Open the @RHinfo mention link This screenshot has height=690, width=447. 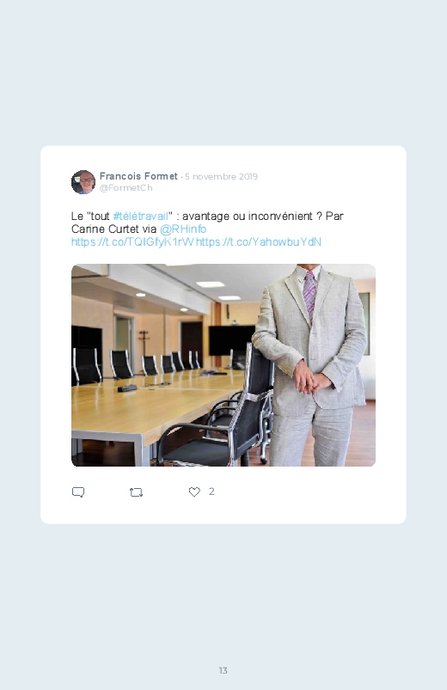pos(183,229)
